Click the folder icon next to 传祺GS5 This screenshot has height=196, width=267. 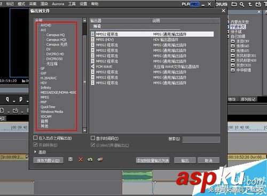click(233, 51)
